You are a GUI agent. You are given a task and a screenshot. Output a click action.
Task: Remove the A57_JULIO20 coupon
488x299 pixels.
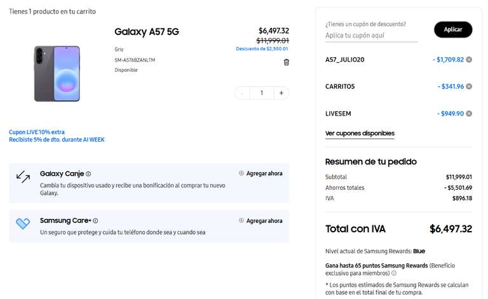click(469, 60)
